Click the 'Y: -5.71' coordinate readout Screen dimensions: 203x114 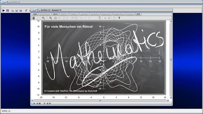(x=47, y=104)
